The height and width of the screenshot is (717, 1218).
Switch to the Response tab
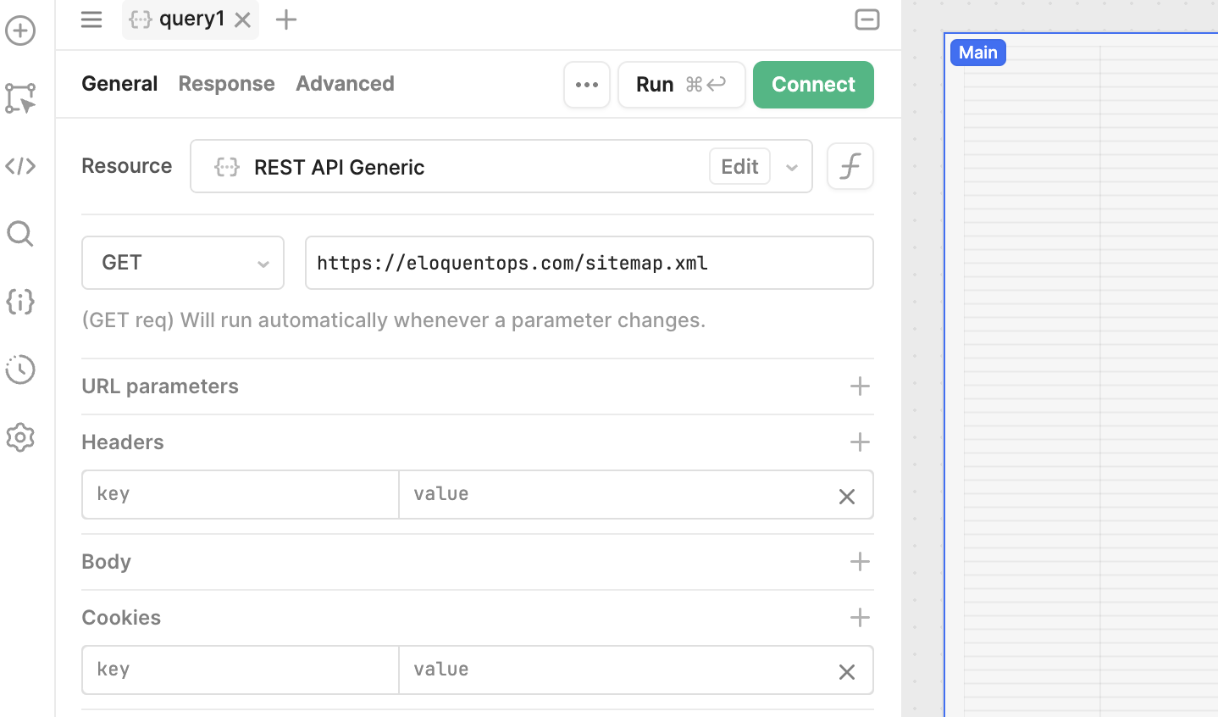coord(226,84)
